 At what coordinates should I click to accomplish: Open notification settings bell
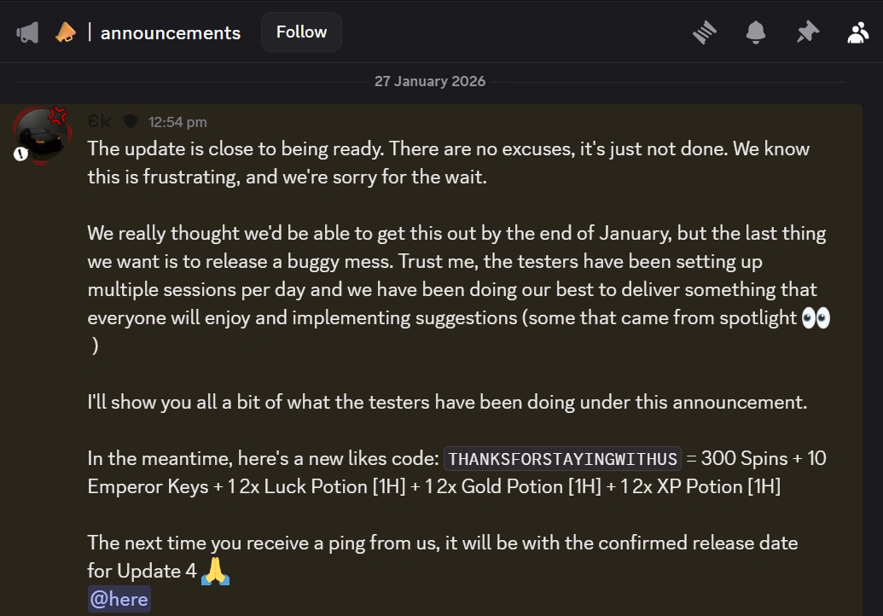point(755,32)
